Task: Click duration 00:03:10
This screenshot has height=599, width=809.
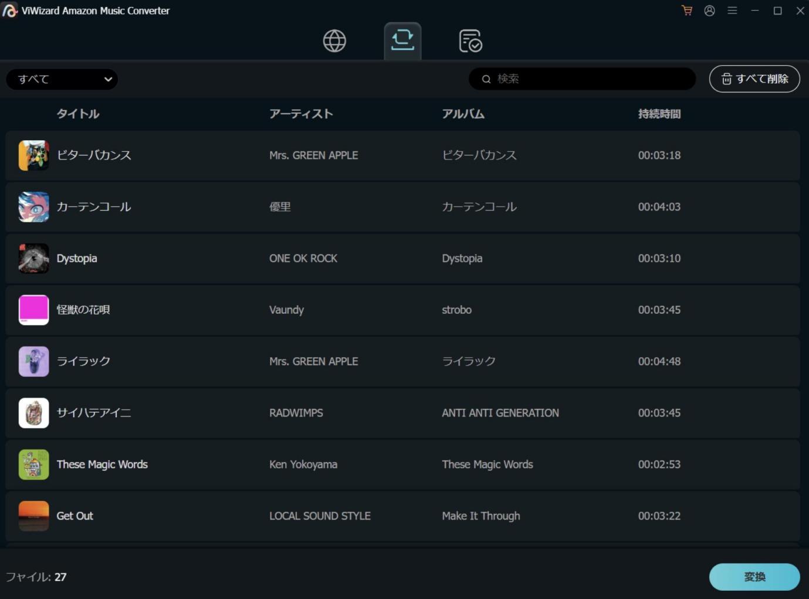Action: click(x=659, y=258)
